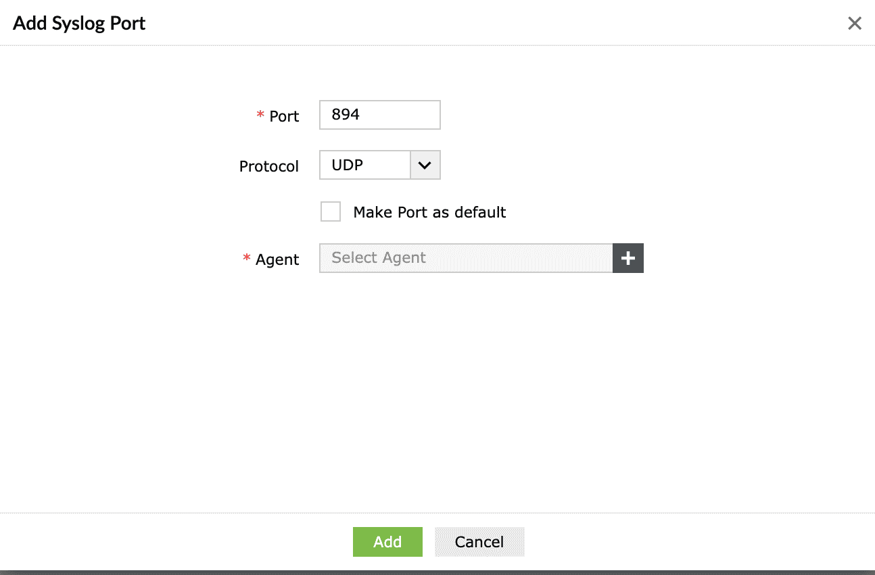Viewport: 875px width, 575px height.
Task: Click the green Add button
Action: click(x=387, y=541)
